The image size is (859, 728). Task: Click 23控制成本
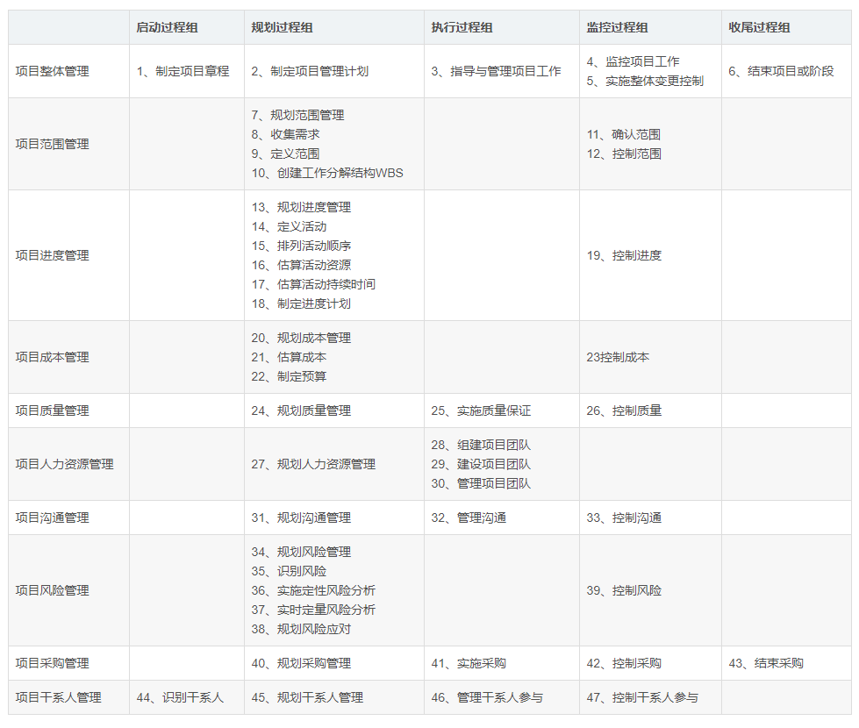618,357
